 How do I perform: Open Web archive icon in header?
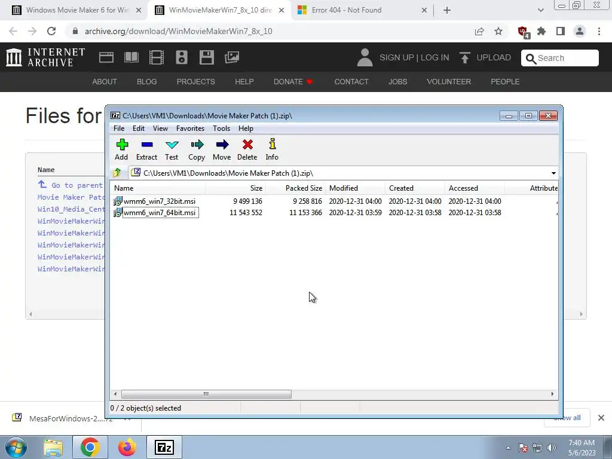click(106, 58)
